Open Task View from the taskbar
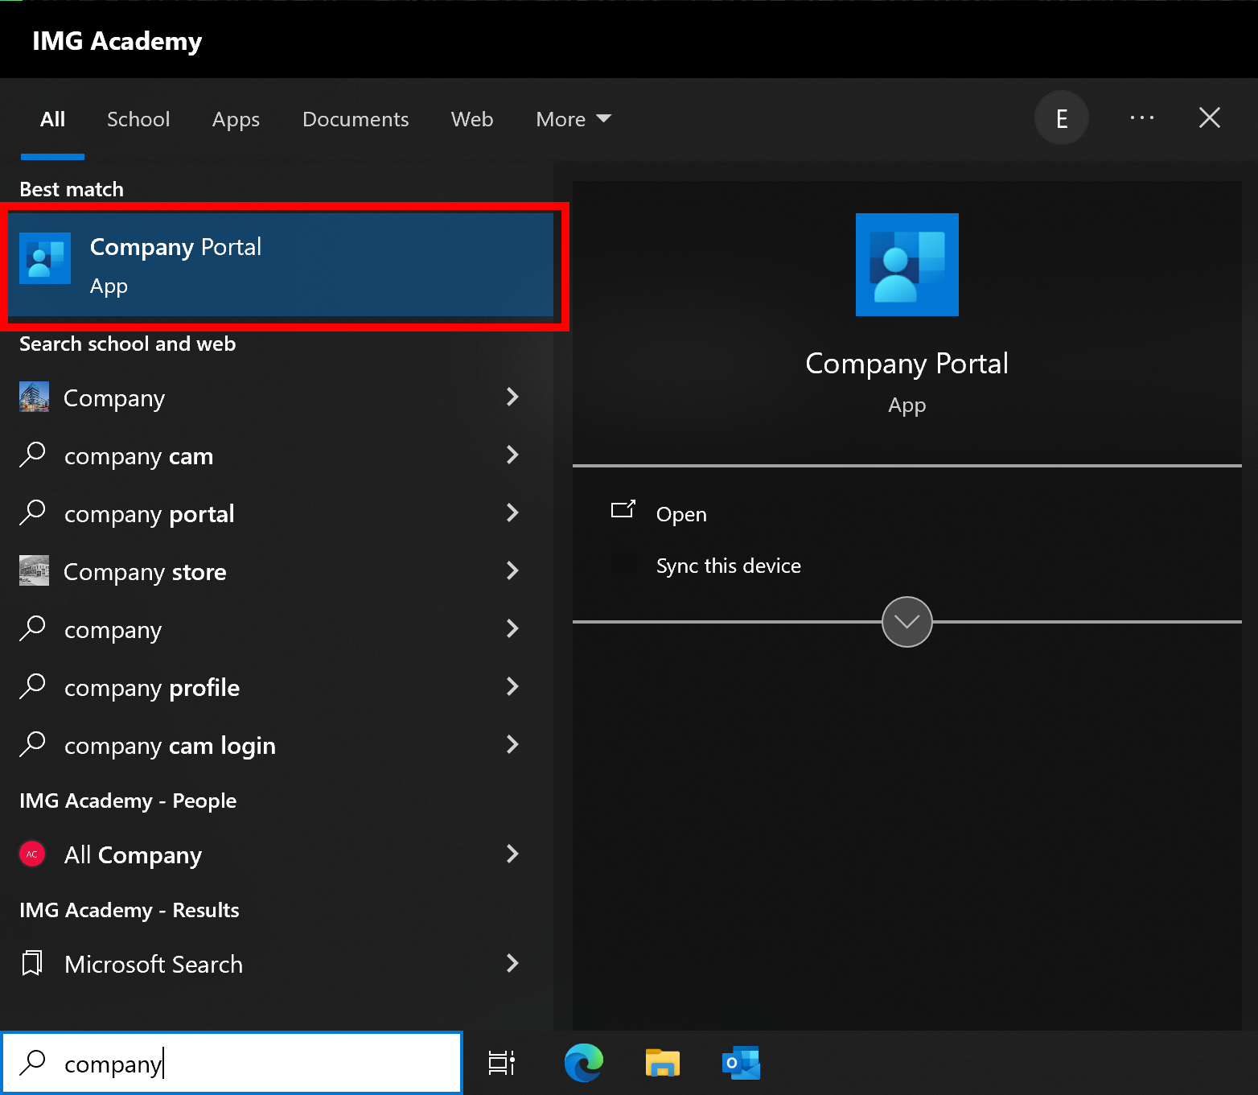Viewport: 1258px width, 1095px height. coord(502,1063)
